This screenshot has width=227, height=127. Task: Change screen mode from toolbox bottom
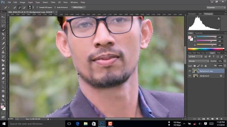pyautogui.click(x=3, y=117)
